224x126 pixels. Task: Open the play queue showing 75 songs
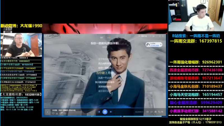tap(161, 112)
